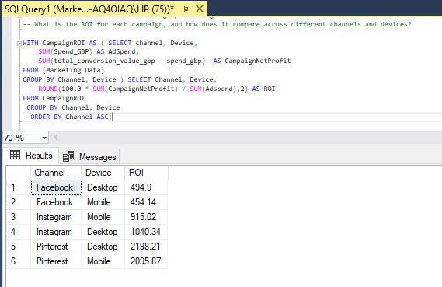Place cursor on ORDER BY Channel ASC line
442x287 pixels.
(71, 117)
